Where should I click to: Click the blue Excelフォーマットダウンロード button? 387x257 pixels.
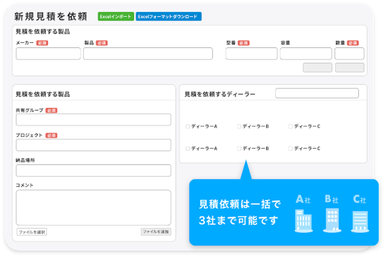tap(168, 17)
